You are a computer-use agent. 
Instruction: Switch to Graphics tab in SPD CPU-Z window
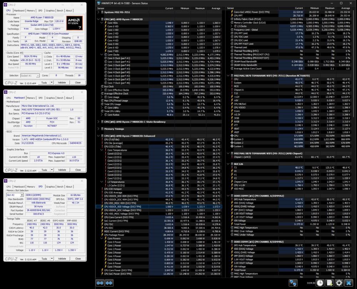[x=50, y=186]
